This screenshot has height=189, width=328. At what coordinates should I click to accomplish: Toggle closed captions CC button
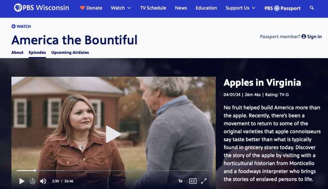tap(193, 181)
